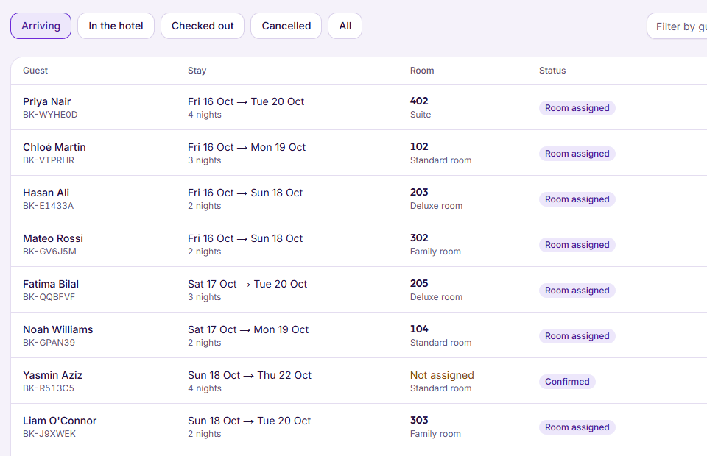Click the Confirmed status badge
The width and height of the screenshot is (707, 456).
pyautogui.click(x=567, y=381)
